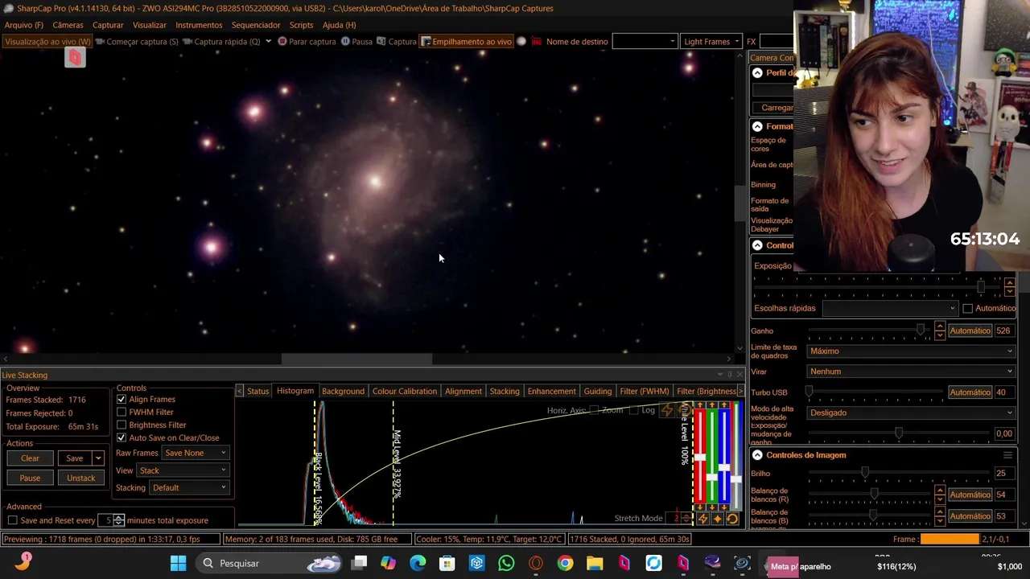This screenshot has height=579, width=1030.
Task: Open Google Chrome from the taskbar
Action: pos(566,563)
